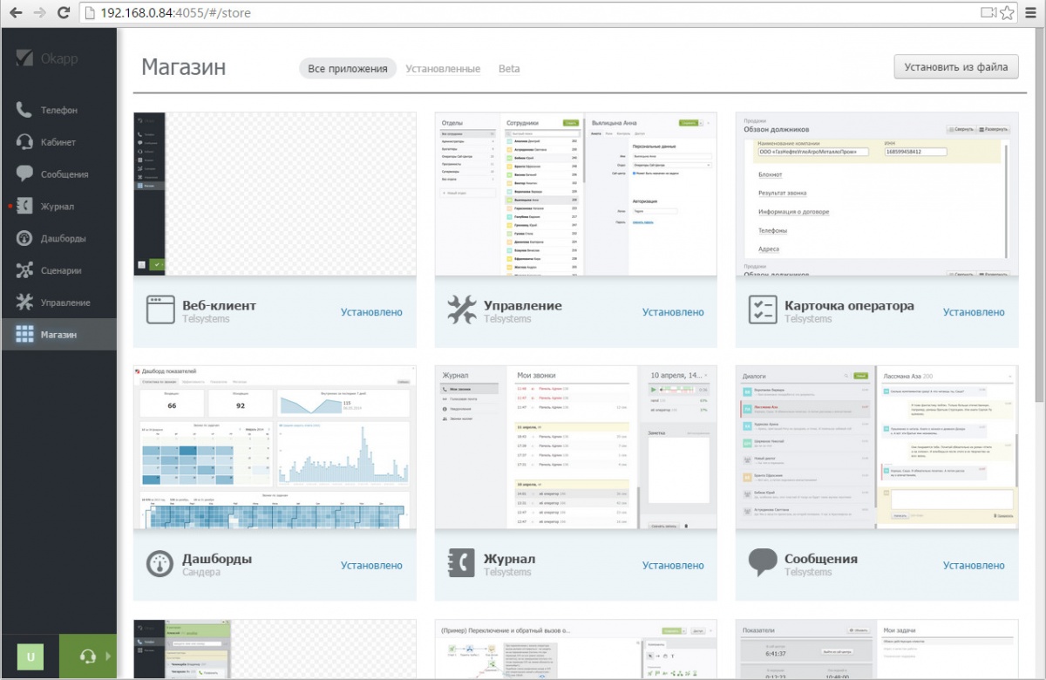Open Сообщения speech bubble in sidebar
Screen dimensions: 1046x680
pos(24,174)
